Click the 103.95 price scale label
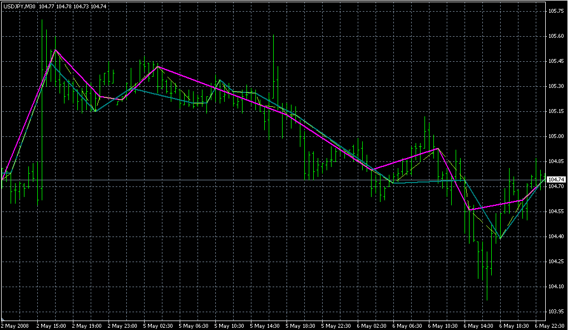 tap(556, 312)
